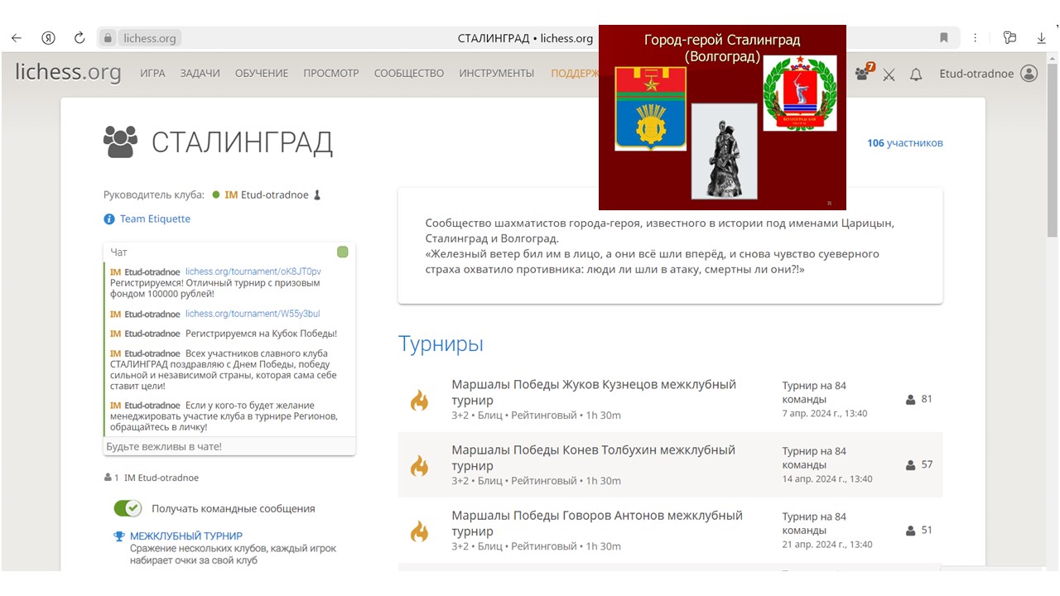
Task: Click the chat input 'Будьте вежливы в чате!'
Action: (x=229, y=446)
